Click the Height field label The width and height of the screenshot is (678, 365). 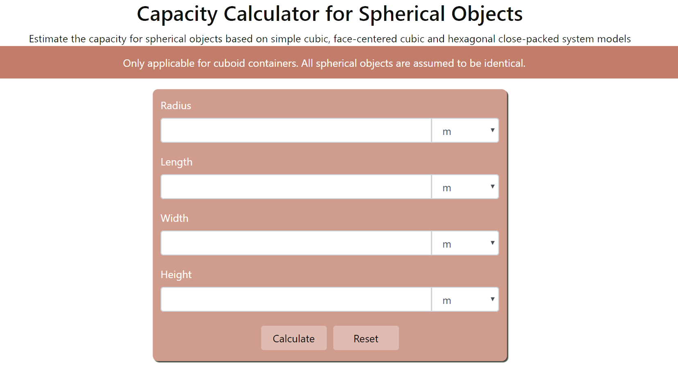pyautogui.click(x=176, y=274)
